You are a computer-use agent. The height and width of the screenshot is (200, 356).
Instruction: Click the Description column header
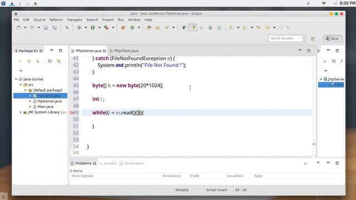click(82, 176)
